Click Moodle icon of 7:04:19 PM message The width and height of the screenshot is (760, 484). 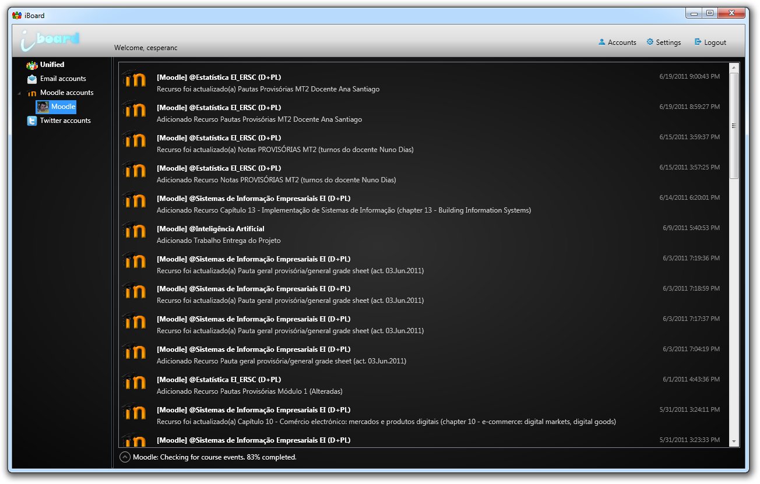coord(134,352)
